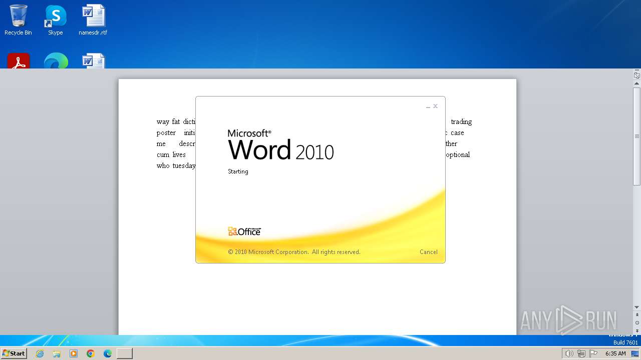Click the volume speaker tray icon
The height and width of the screenshot is (360, 641).
coord(569,353)
